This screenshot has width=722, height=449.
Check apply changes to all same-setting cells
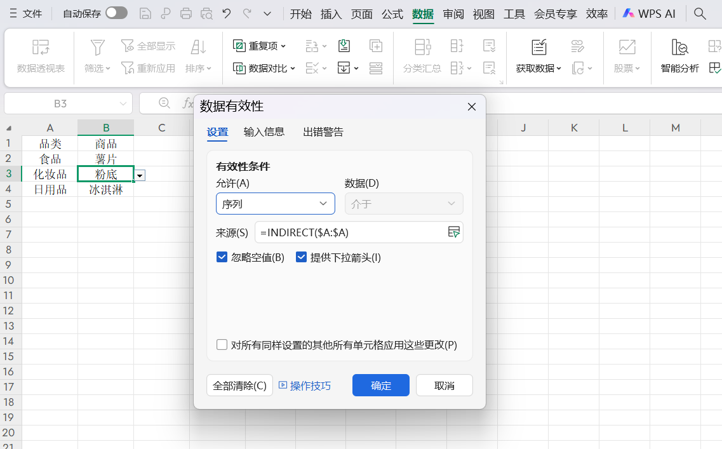tap(222, 345)
